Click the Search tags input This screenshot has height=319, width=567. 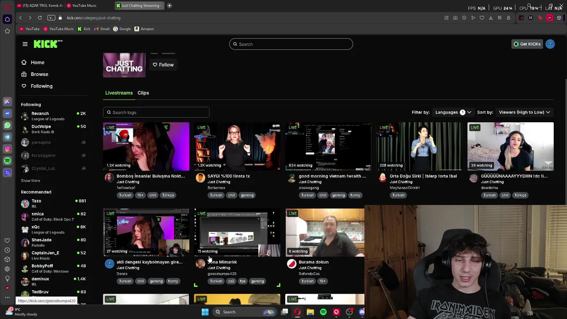(x=156, y=113)
